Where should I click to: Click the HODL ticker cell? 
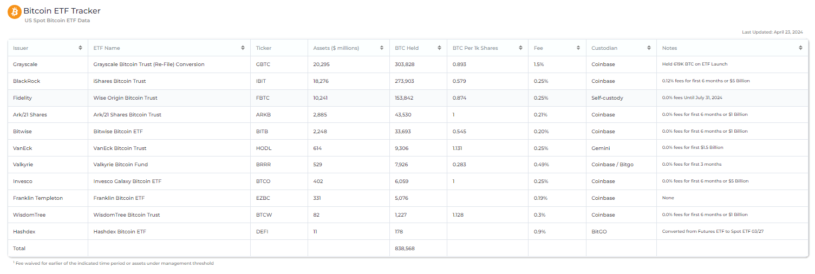[263, 148]
